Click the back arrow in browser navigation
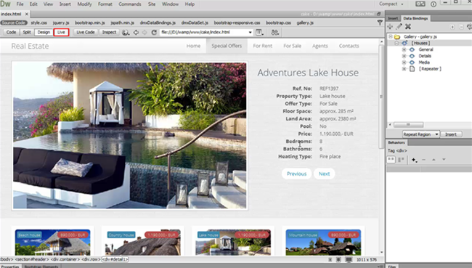 (136, 32)
